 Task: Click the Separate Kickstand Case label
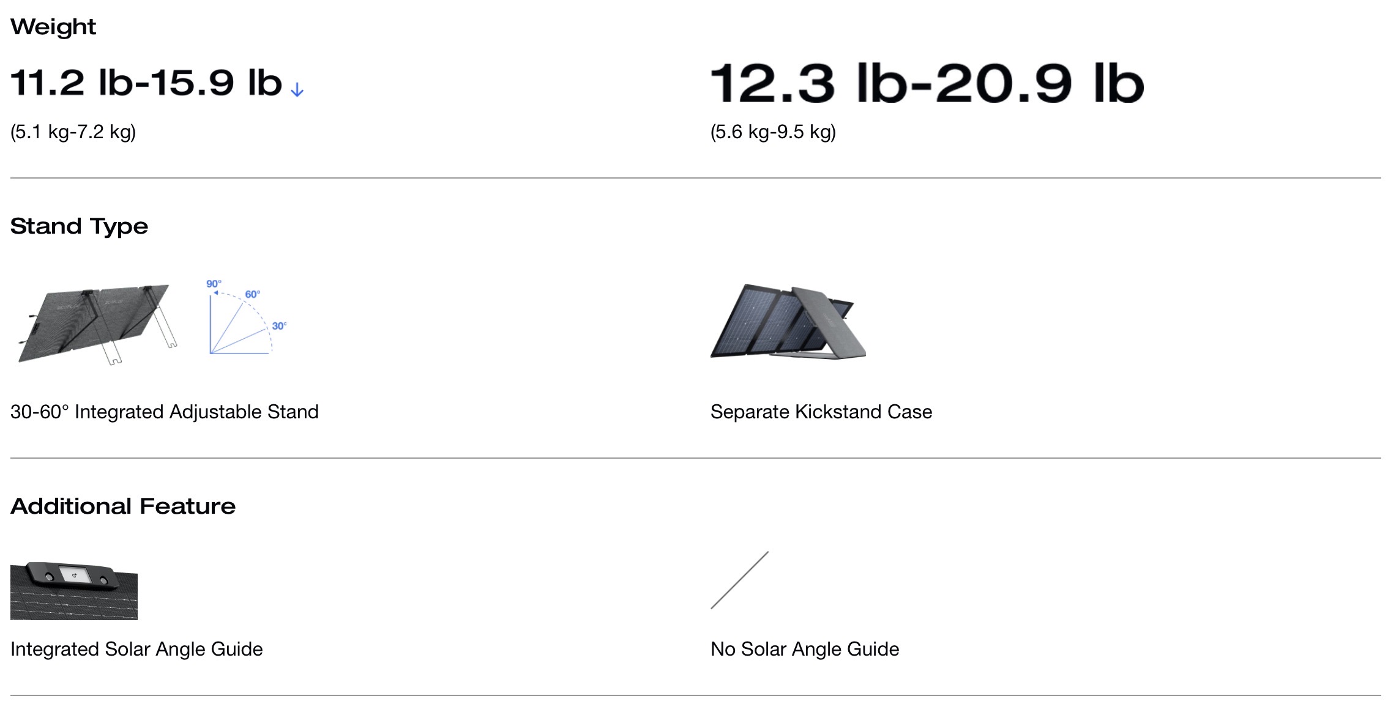click(x=821, y=412)
